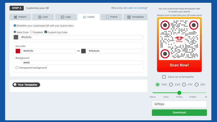Enable Transparent background checkbox
Screen dimensions: 217x122
pyautogui.click(x=17, y=68)
